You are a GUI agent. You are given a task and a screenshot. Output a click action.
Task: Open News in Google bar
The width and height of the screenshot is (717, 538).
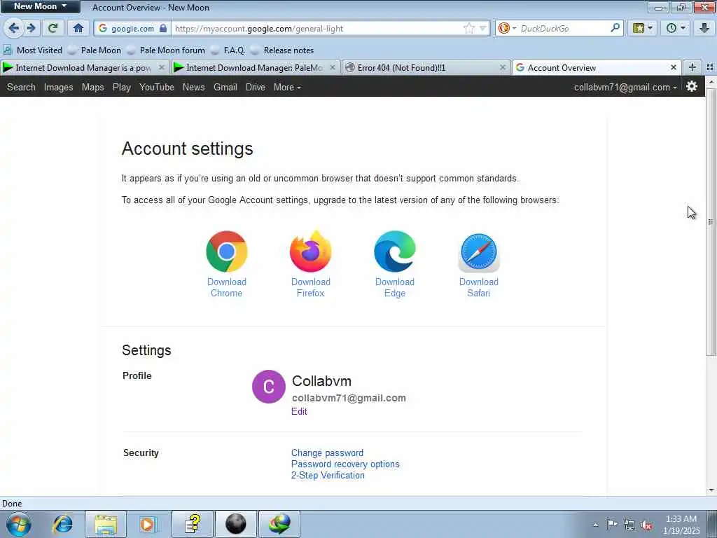[x=193, y=87]
